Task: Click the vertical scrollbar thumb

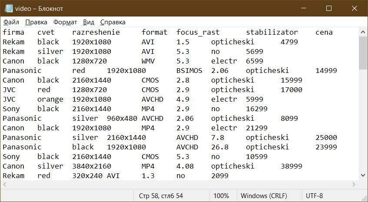Action: [x=363, y=53]
